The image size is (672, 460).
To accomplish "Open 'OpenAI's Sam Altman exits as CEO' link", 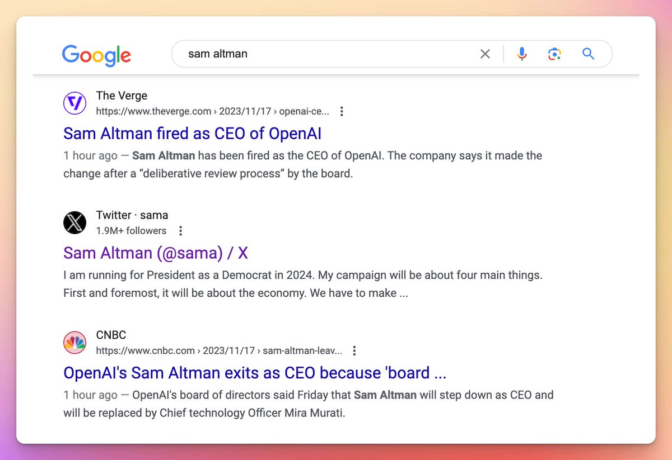I will pos(255,373).
